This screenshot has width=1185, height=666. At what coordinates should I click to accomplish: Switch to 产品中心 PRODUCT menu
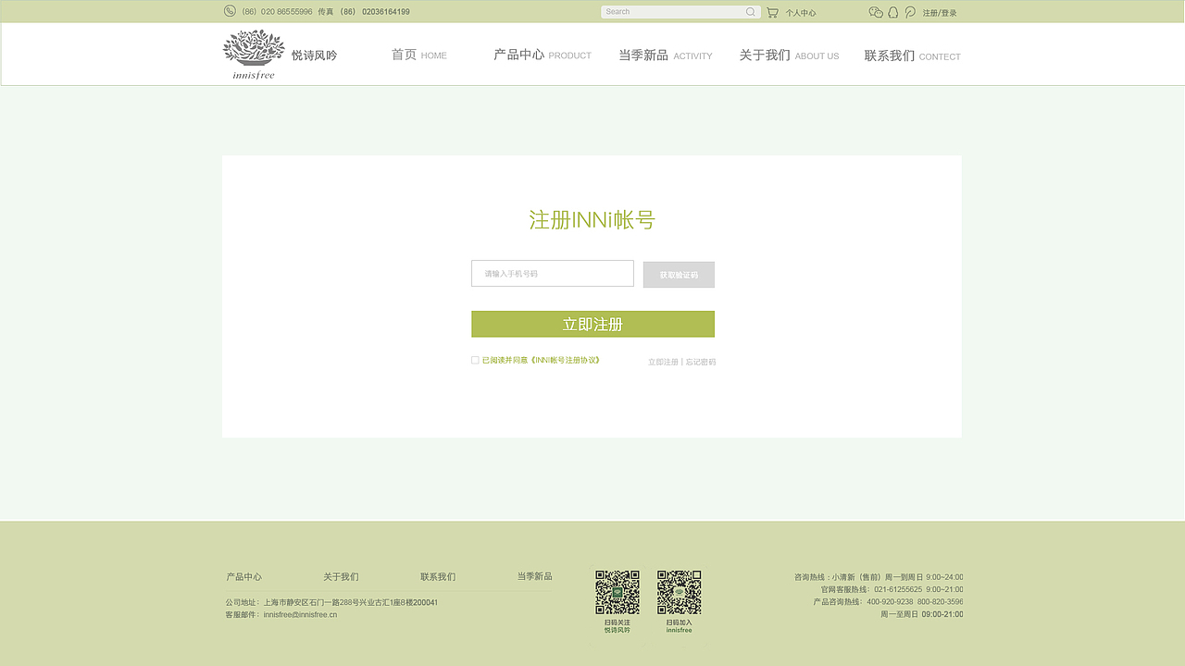click(542, 55)
